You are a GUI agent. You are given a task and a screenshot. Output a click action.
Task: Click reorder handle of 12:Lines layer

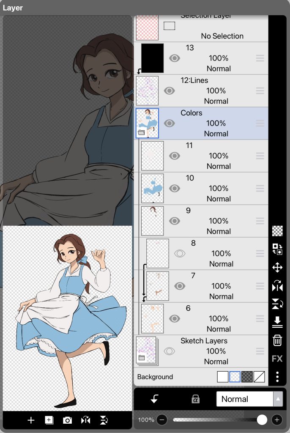260,90
